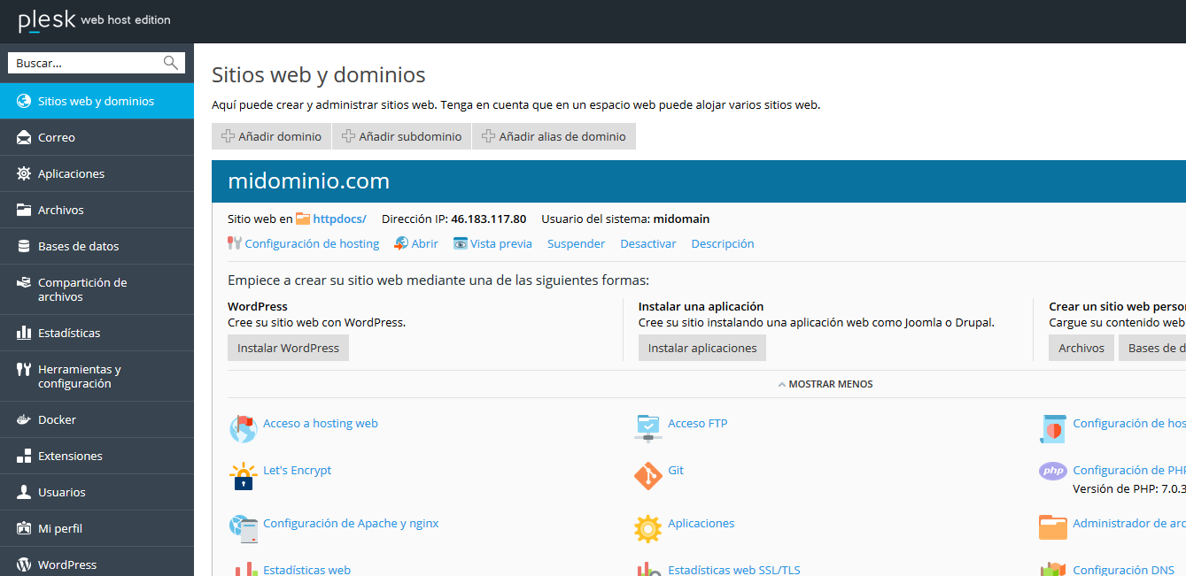Open Docker in the sidebar
This screenshot has width=1186, height=576.
[57, 419]
